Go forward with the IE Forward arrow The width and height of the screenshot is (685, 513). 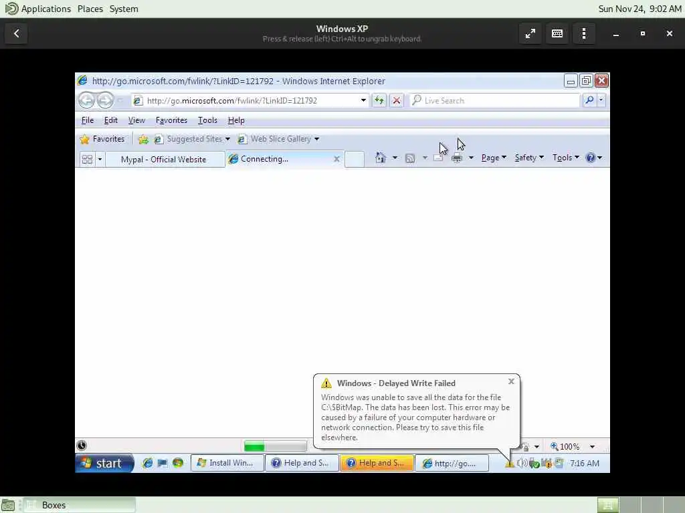tap(105, 100)
